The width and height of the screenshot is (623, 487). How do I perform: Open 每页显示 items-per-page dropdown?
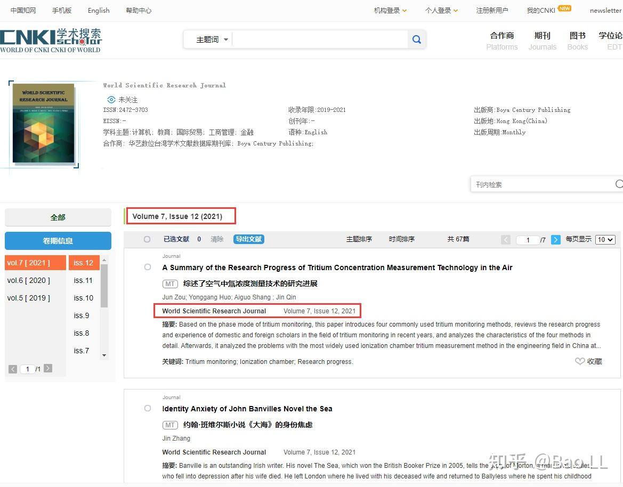[605, 240]
